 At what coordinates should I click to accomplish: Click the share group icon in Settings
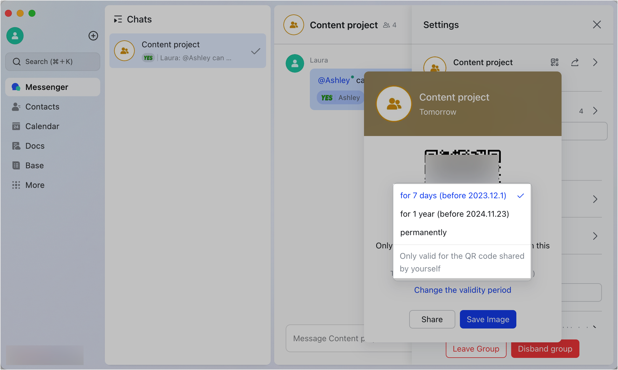click(575, 62)
